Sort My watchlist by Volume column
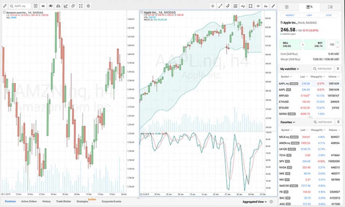The height and width of the screenshot is (207, 345). pyautogui.click(x=333, y=77)
